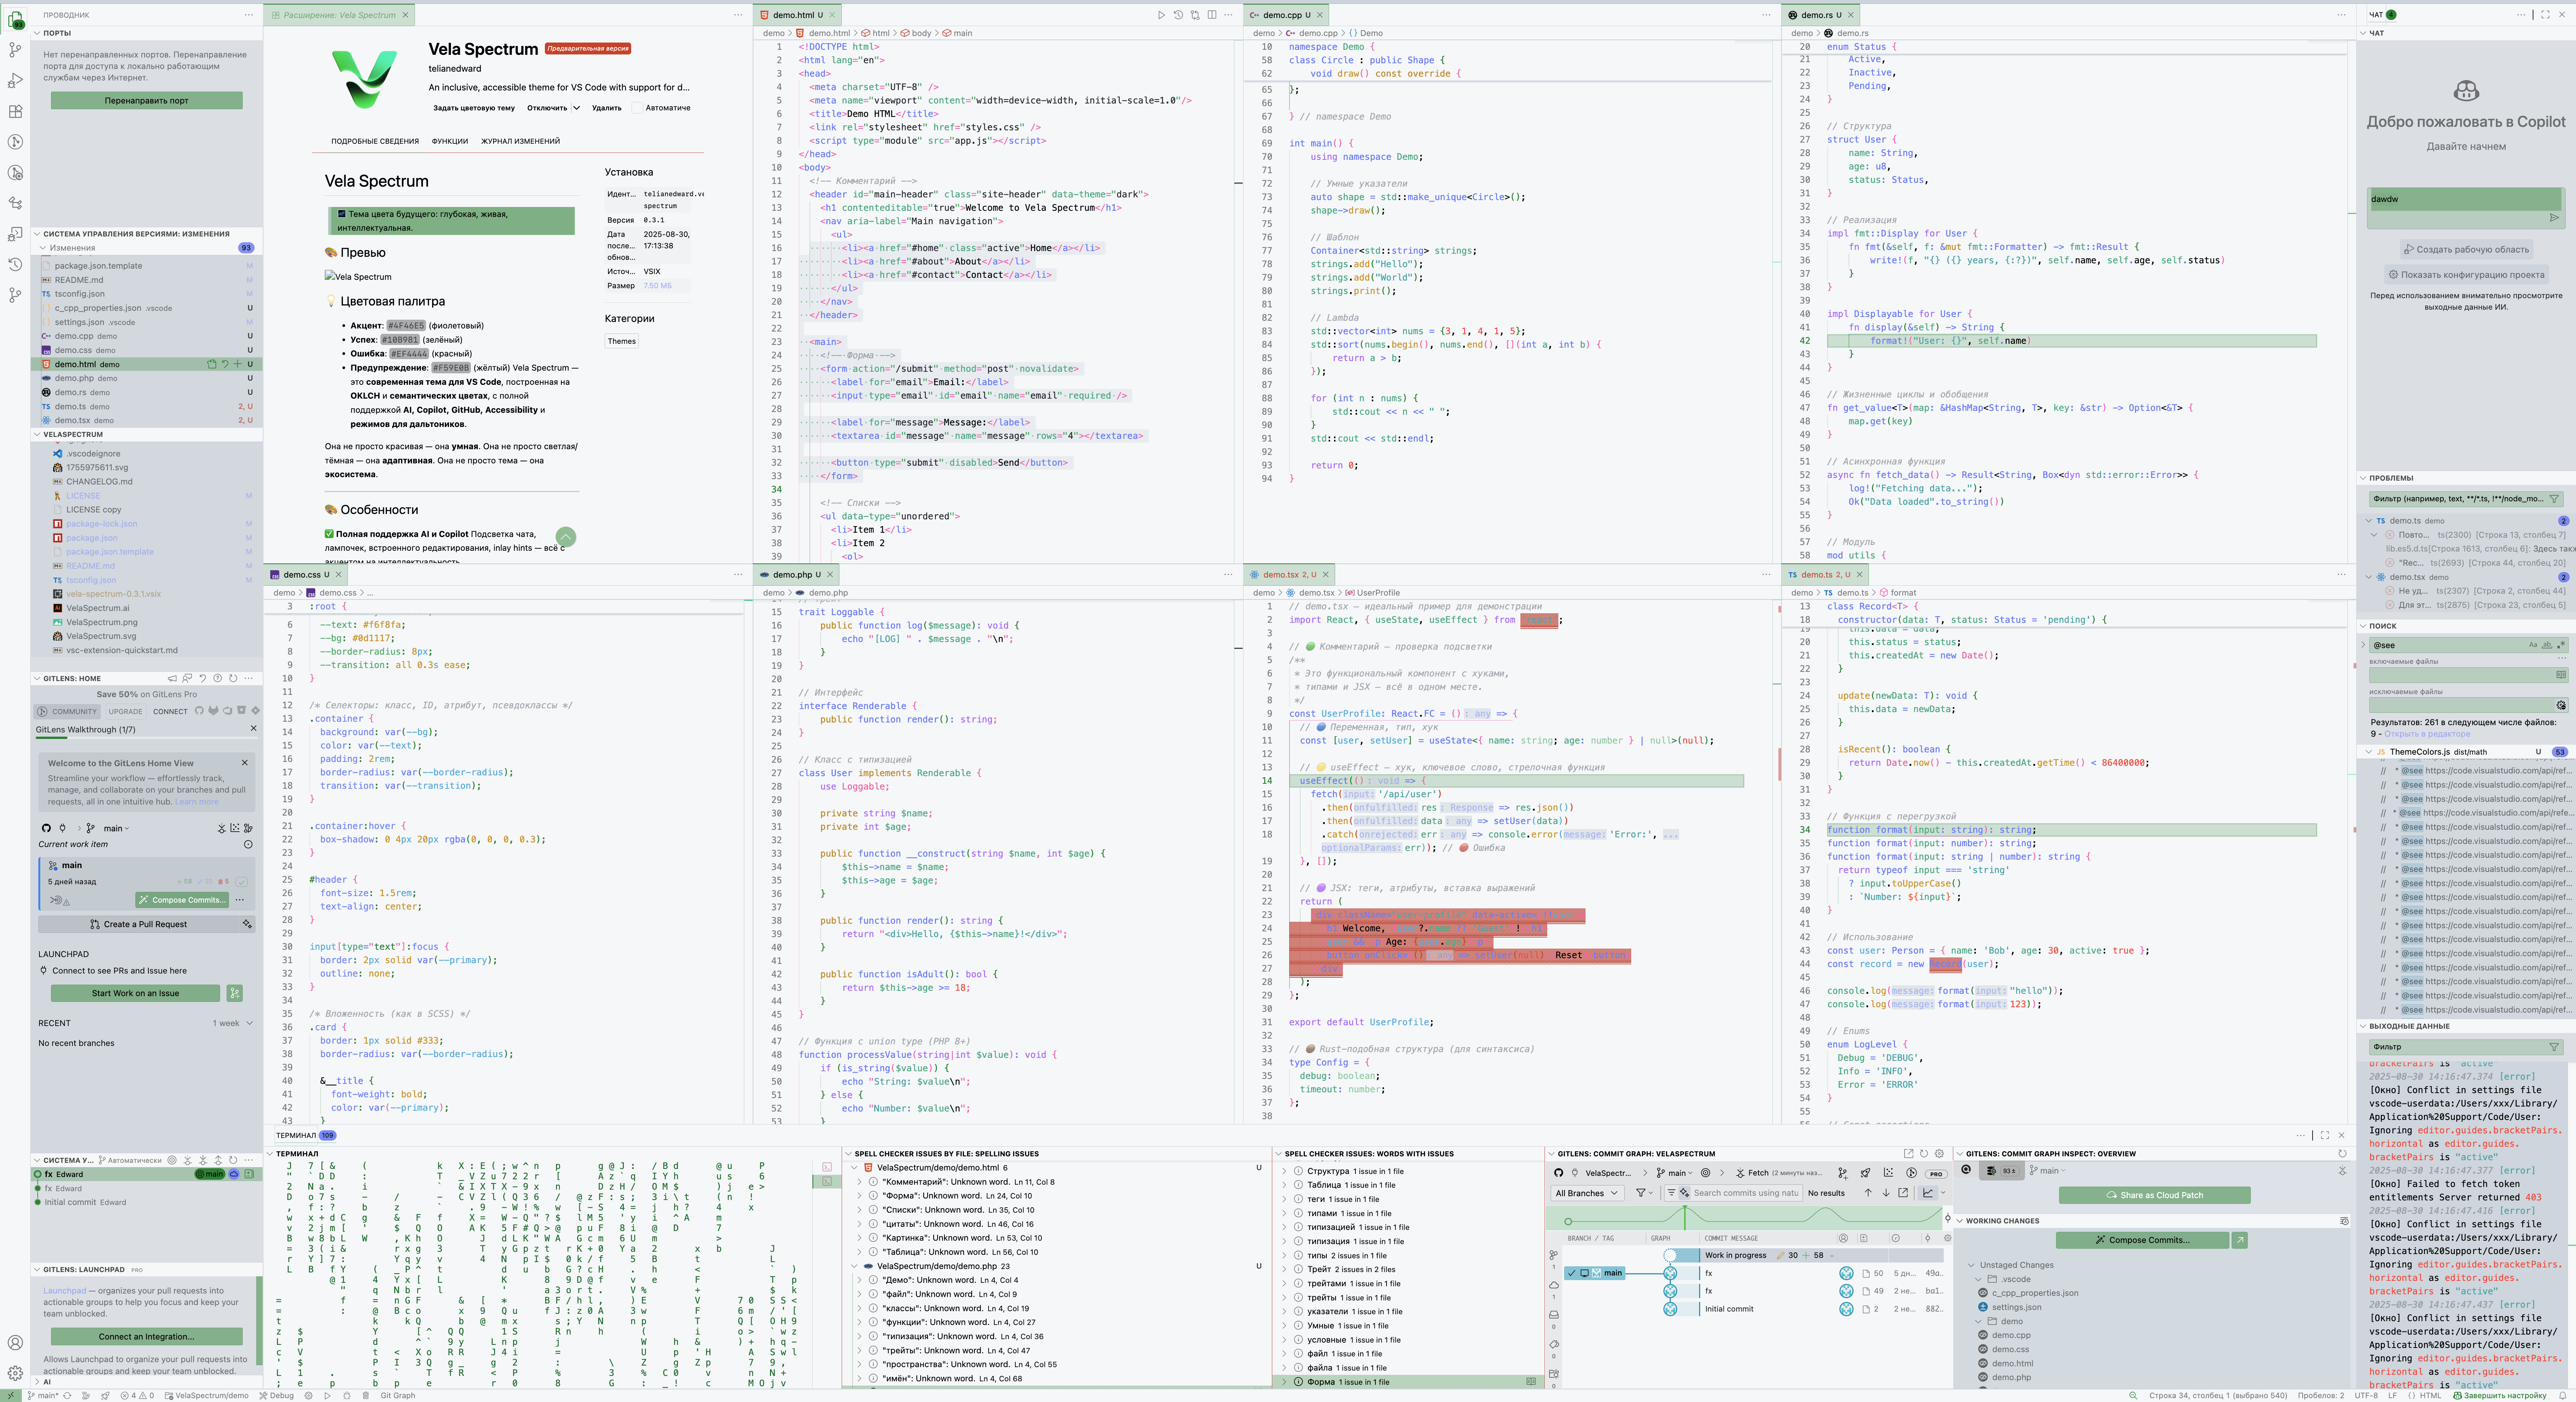This screenshot has width=2576, height=1402.
Task: Run demo.html using the play icon
Action: click(x=1161, y=15)
